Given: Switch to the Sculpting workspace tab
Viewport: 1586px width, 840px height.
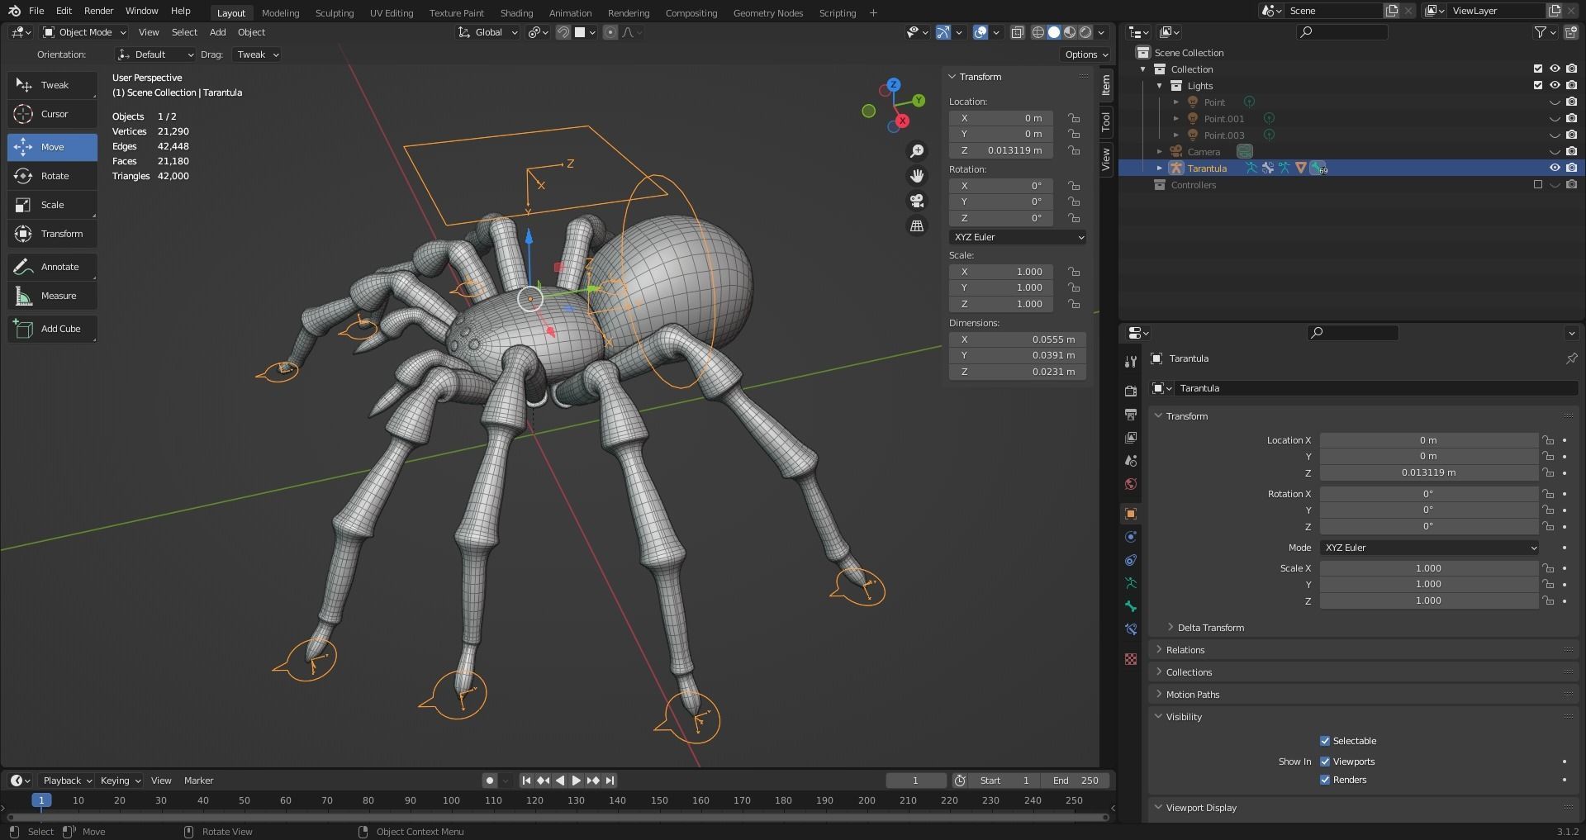Looking at the screenshot, I should pos(335,12).
